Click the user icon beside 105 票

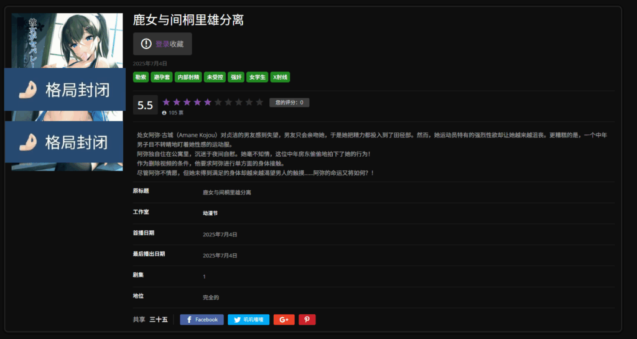[x=164, y=113]
